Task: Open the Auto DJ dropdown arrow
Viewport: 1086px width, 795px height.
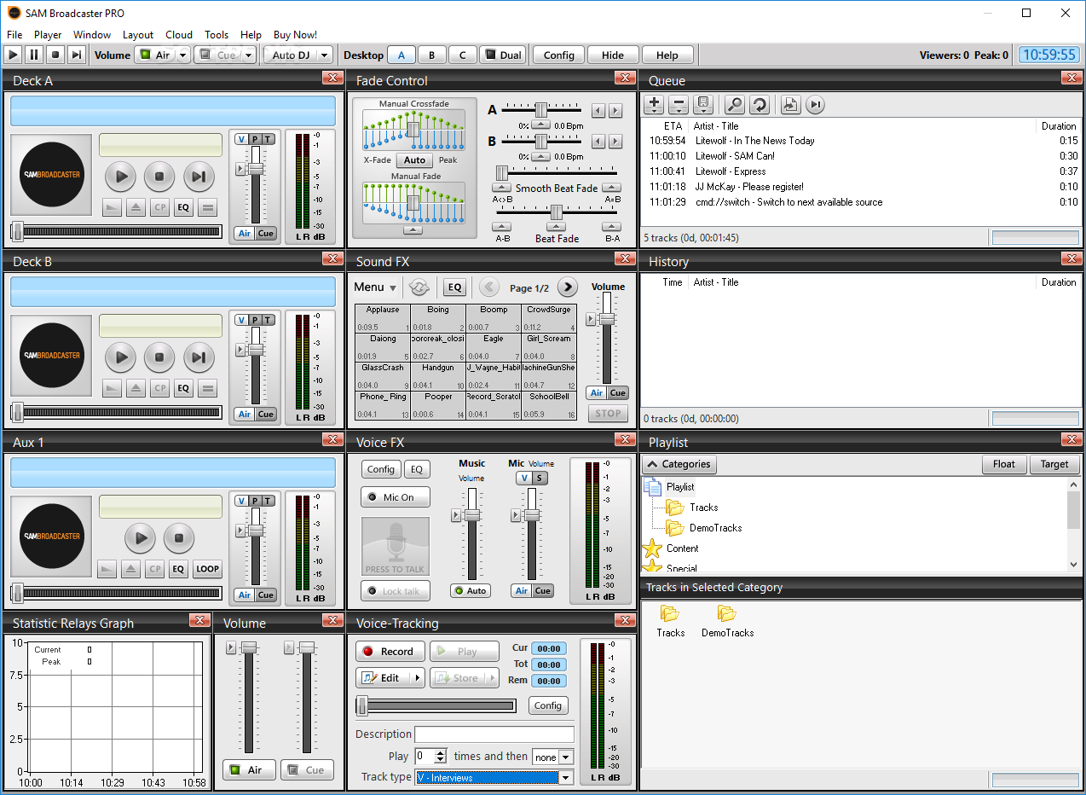Action: [324, 55]
